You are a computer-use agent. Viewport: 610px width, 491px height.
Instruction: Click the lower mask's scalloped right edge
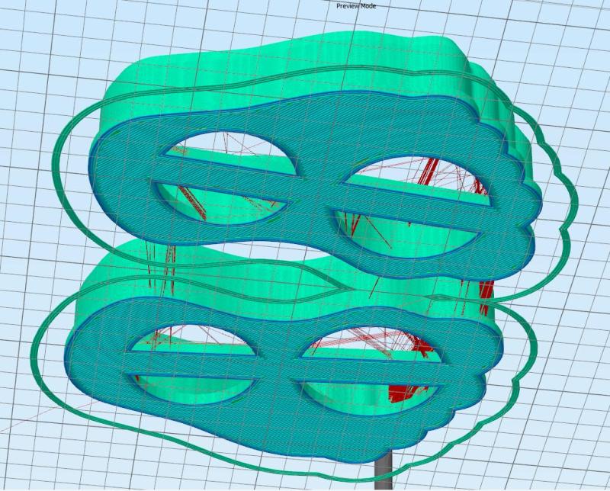click(488, 366)
